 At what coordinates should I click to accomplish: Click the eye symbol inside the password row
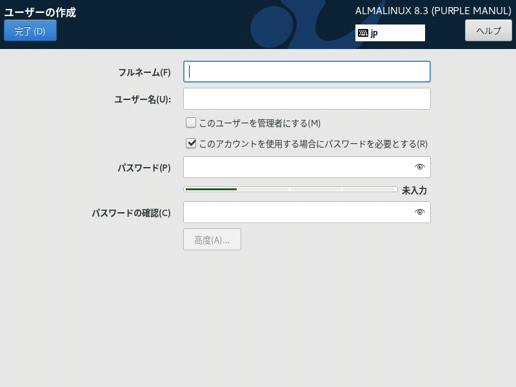tap(420, 167)
